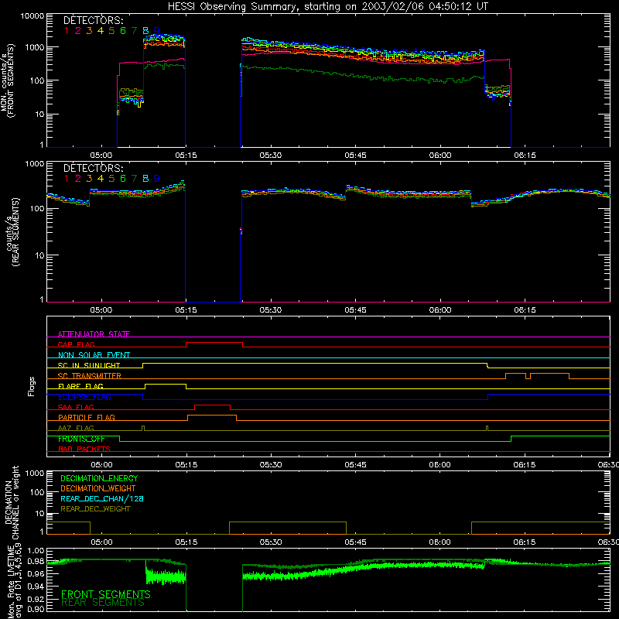
Task: Select the REAR_DEC_WEIGHT legend entry
Action: point(95,509)
